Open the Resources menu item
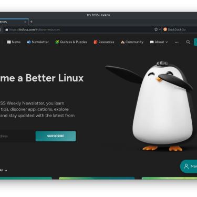The image size is (197, 197). pyautogui.click(x=104, y=42)
